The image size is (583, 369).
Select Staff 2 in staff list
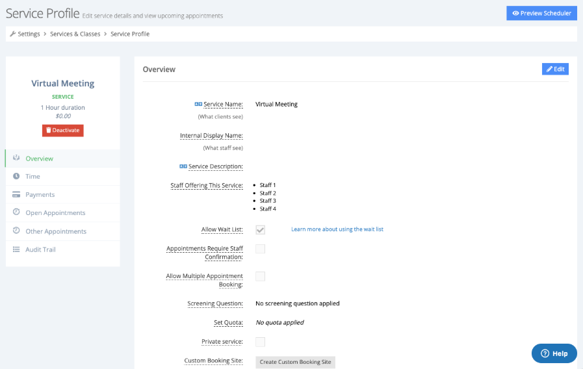click(x=268, y=193)
